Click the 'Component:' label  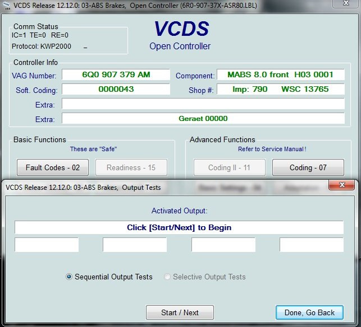click(x=195, y=76)
